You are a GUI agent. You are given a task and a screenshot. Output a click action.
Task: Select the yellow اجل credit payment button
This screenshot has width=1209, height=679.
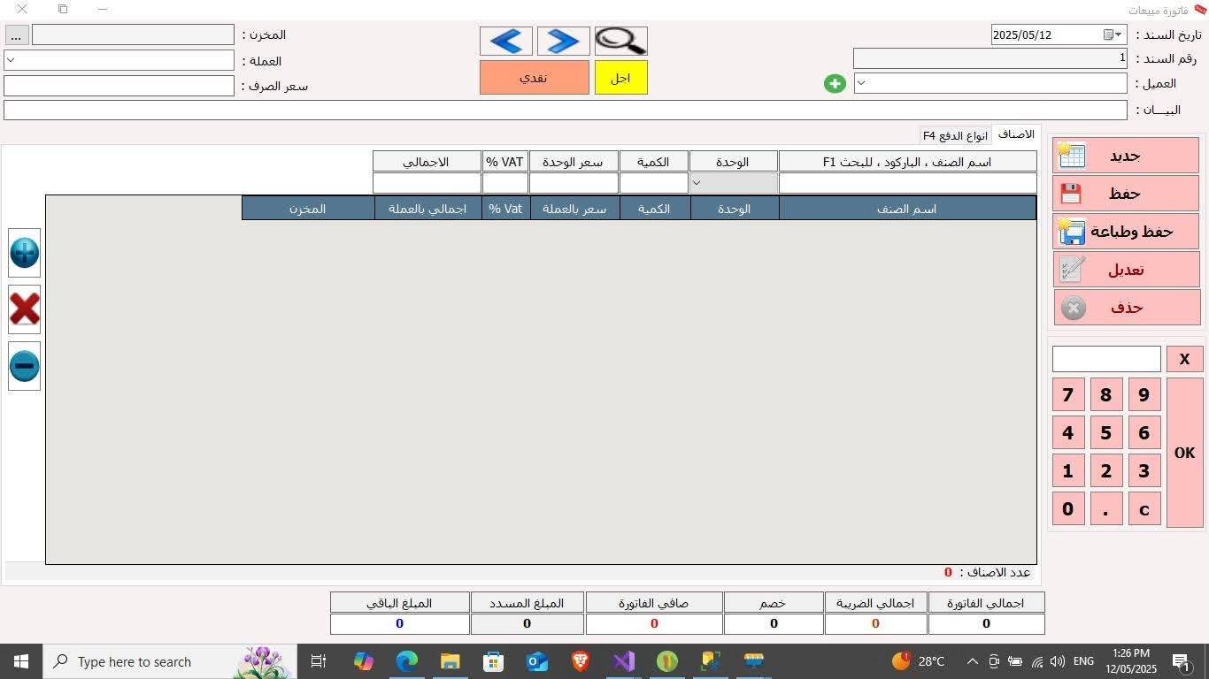click(x=620, y=78)
